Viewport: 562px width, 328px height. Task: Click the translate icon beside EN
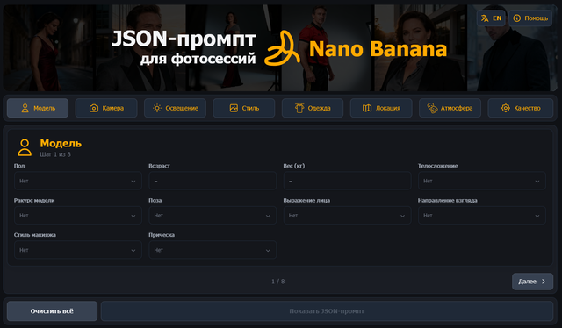click(x=485, y=18)
